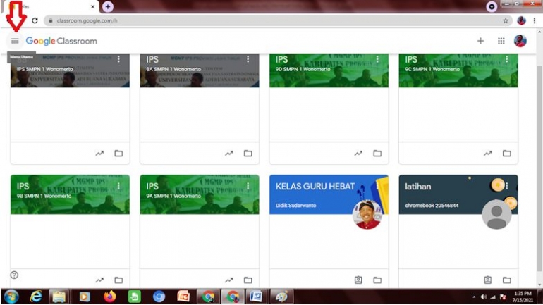Open the latihan class title
Screen dimensions: 543x305
click(418, 187)
